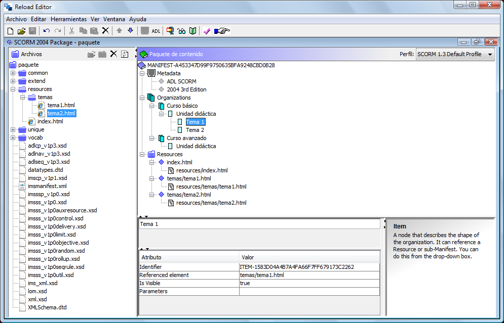504x323 pixels.
Task: Select imsmanifest.xml file
Action: (47, 186)
